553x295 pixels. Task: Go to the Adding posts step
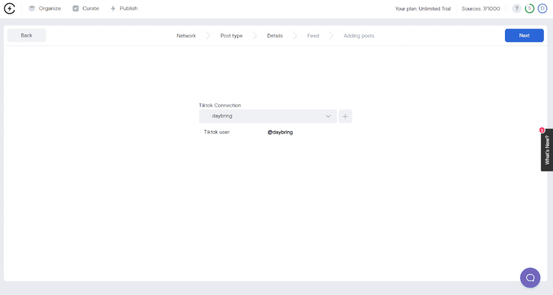(359, 36)
